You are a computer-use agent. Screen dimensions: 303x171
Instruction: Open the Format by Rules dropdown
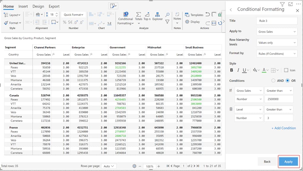point(277,54)
